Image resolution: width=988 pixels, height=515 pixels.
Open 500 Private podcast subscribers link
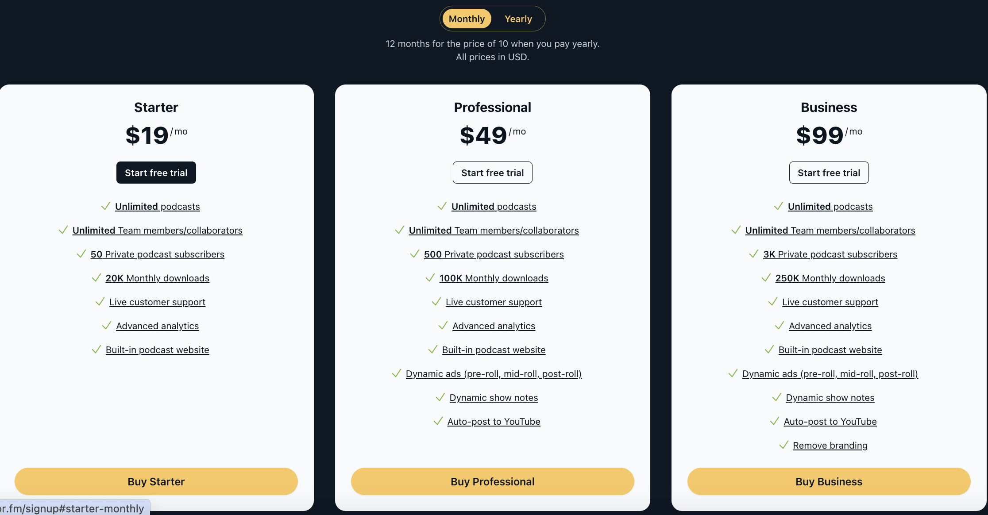494,254
